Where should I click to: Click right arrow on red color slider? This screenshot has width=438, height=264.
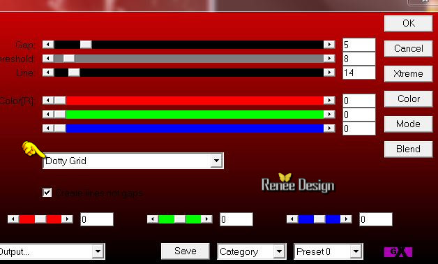[x=329, y=100]
